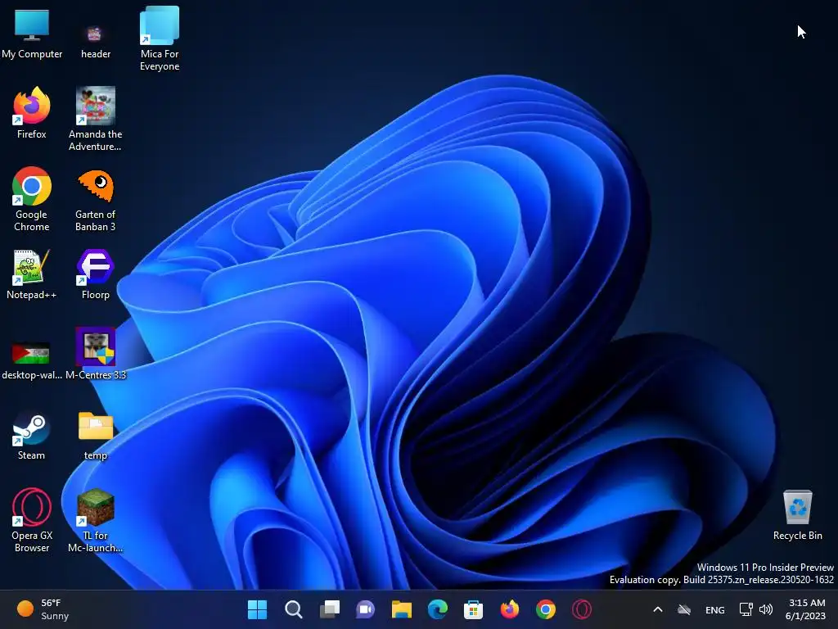
Task: Select the header file icon
Action: [x=95, y=41]
